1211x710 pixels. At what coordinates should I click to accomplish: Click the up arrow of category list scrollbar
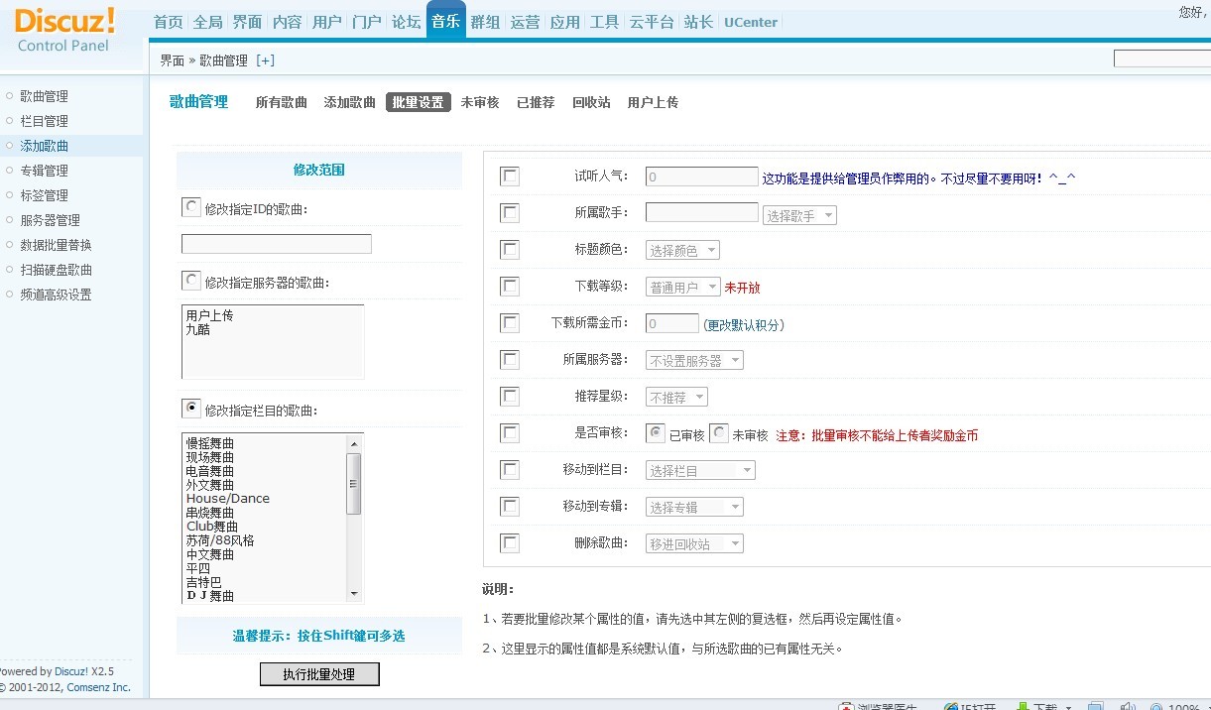(354, 442)
